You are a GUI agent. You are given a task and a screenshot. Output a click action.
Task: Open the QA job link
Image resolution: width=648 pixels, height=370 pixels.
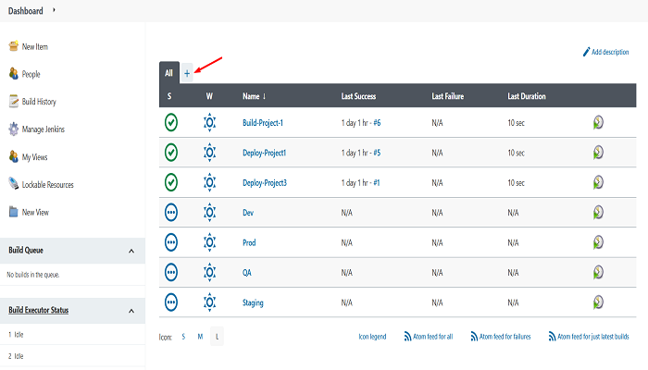(247, 273)
